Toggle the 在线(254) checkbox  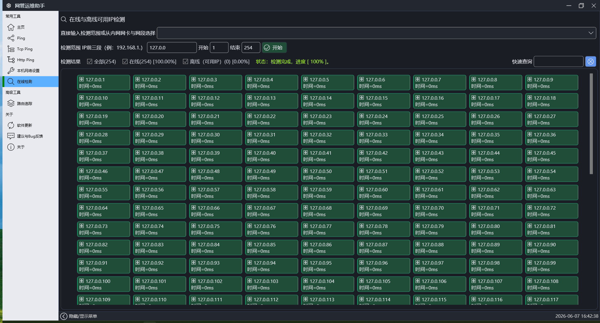click(x=125, y=61)
